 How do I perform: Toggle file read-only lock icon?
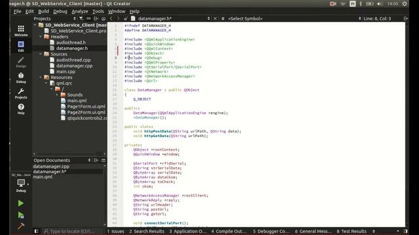pyautogui.click(x=125, y=19)
